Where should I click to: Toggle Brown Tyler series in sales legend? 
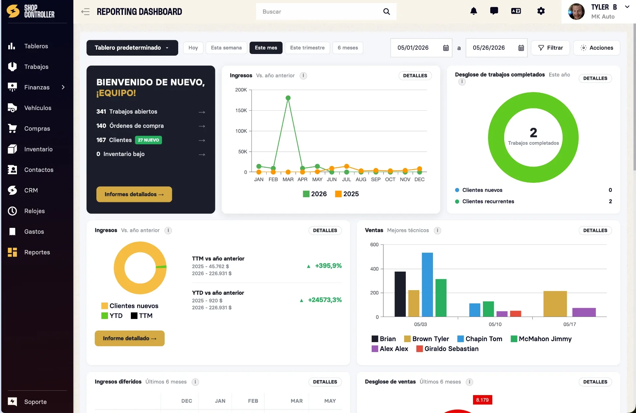point(427,339)
